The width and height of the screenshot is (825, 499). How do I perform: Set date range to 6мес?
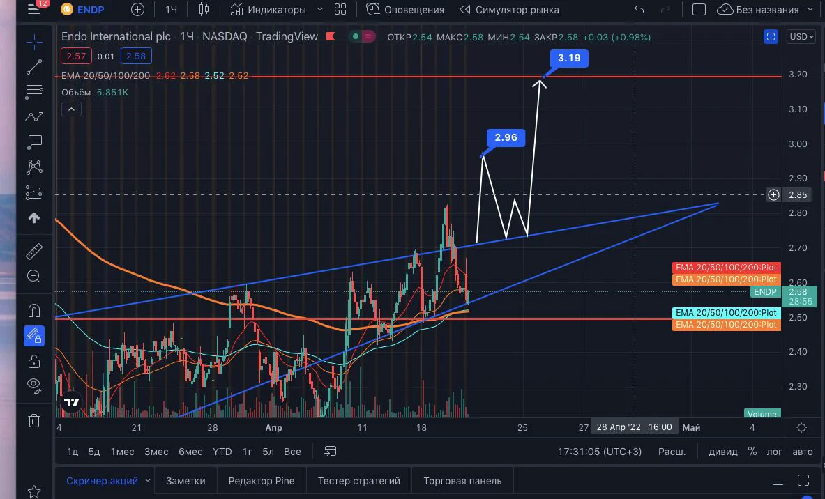[x=190, y=452]
